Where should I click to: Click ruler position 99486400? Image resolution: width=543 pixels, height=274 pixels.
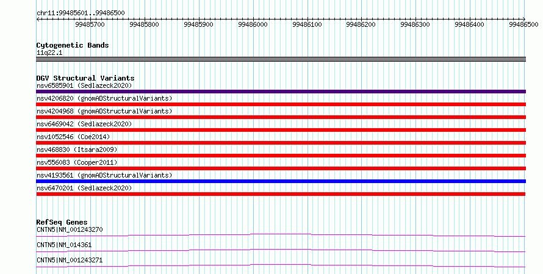pos(470,24)
